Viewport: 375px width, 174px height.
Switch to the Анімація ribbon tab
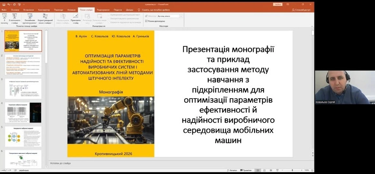pos(72,10)
